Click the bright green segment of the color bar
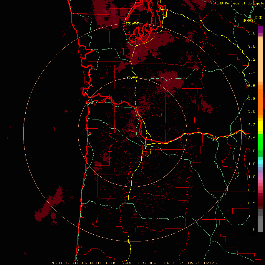Viewport: 265px width, 265px height. pyautogui.click(x=260, y=142)
